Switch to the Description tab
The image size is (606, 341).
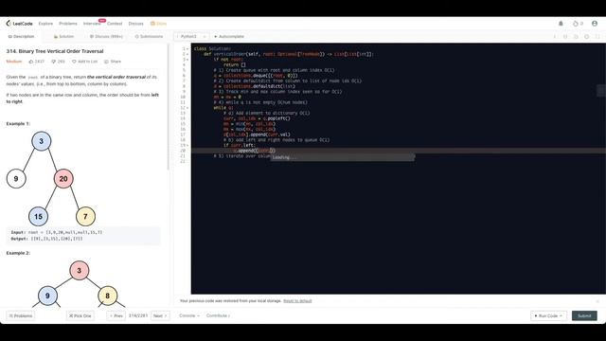click(21, 36)
